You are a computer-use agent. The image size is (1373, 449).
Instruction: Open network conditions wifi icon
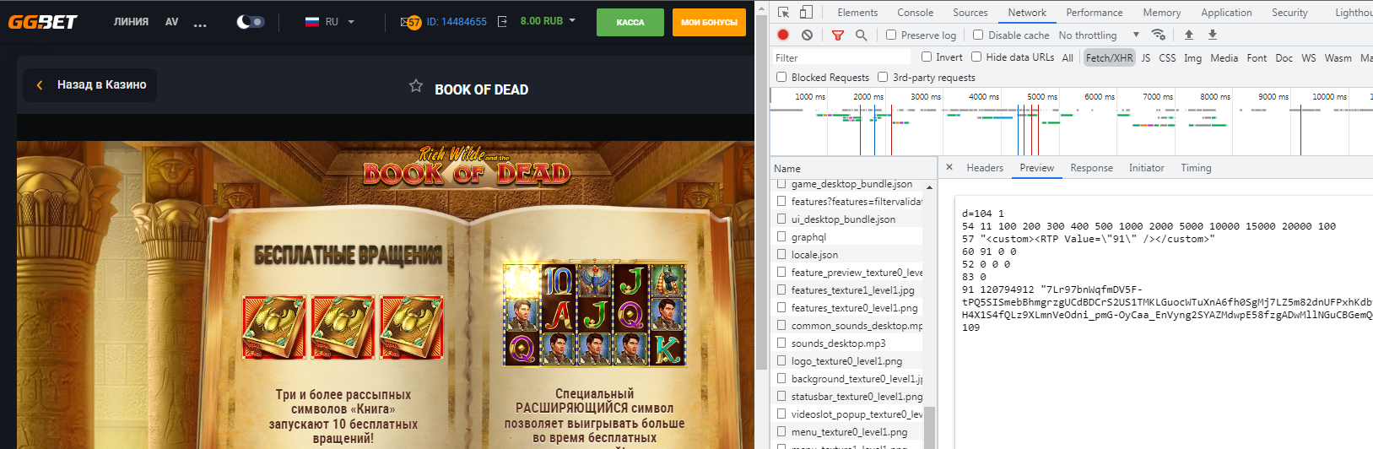(x=1158, y=35)
